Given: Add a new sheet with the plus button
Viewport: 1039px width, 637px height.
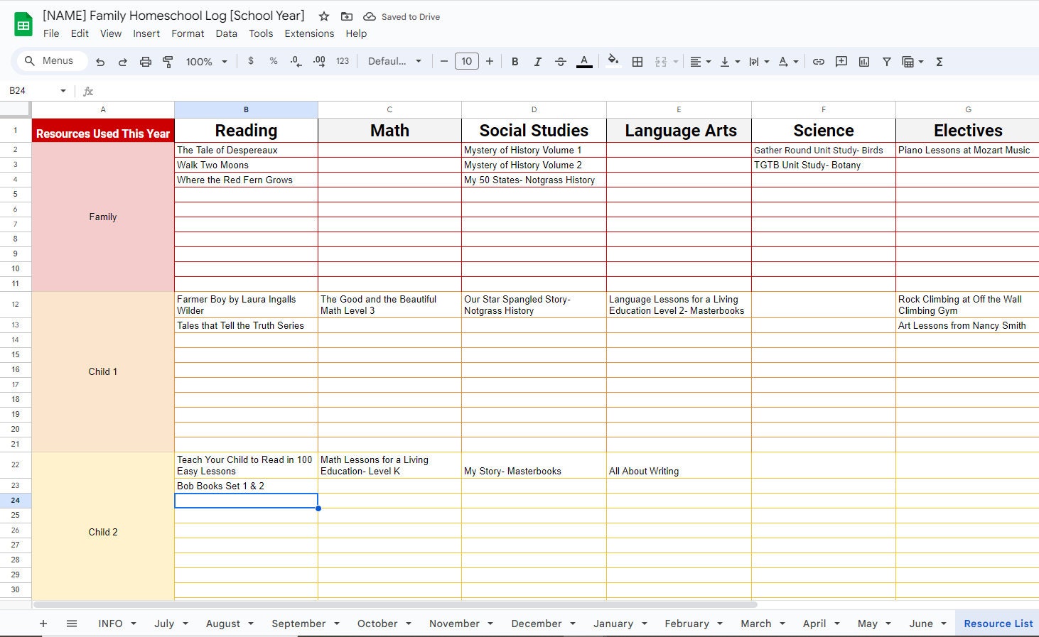Looking at the screenshot, I should click(x=43, y=623).
